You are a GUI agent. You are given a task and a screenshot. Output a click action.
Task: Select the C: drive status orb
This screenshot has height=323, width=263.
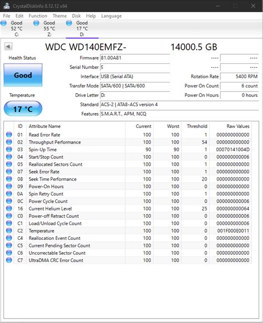tap(4, 23)
